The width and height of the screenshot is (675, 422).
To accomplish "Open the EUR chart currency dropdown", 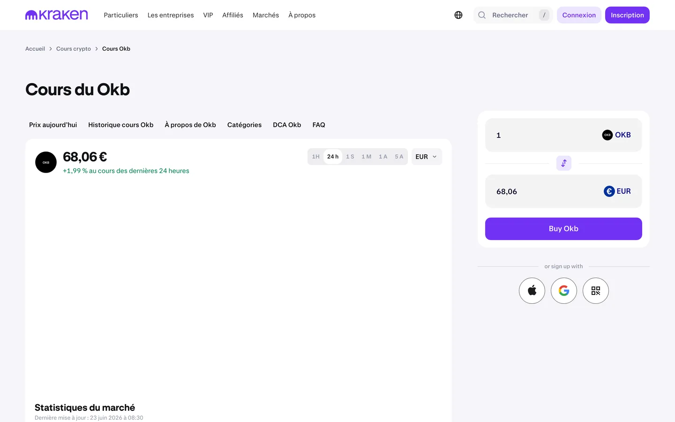I will tap(427, 157).
